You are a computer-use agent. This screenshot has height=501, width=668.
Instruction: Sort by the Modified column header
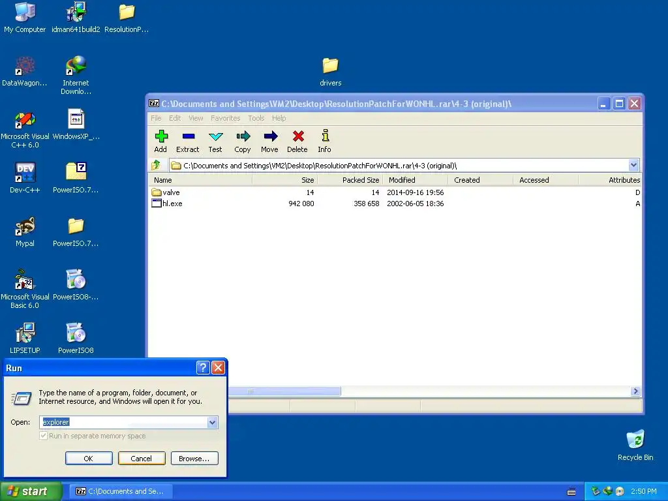416,180
